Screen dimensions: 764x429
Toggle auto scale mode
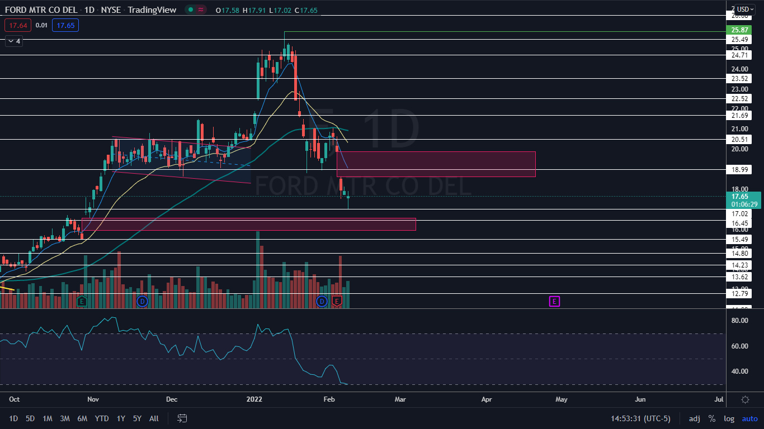749,418
